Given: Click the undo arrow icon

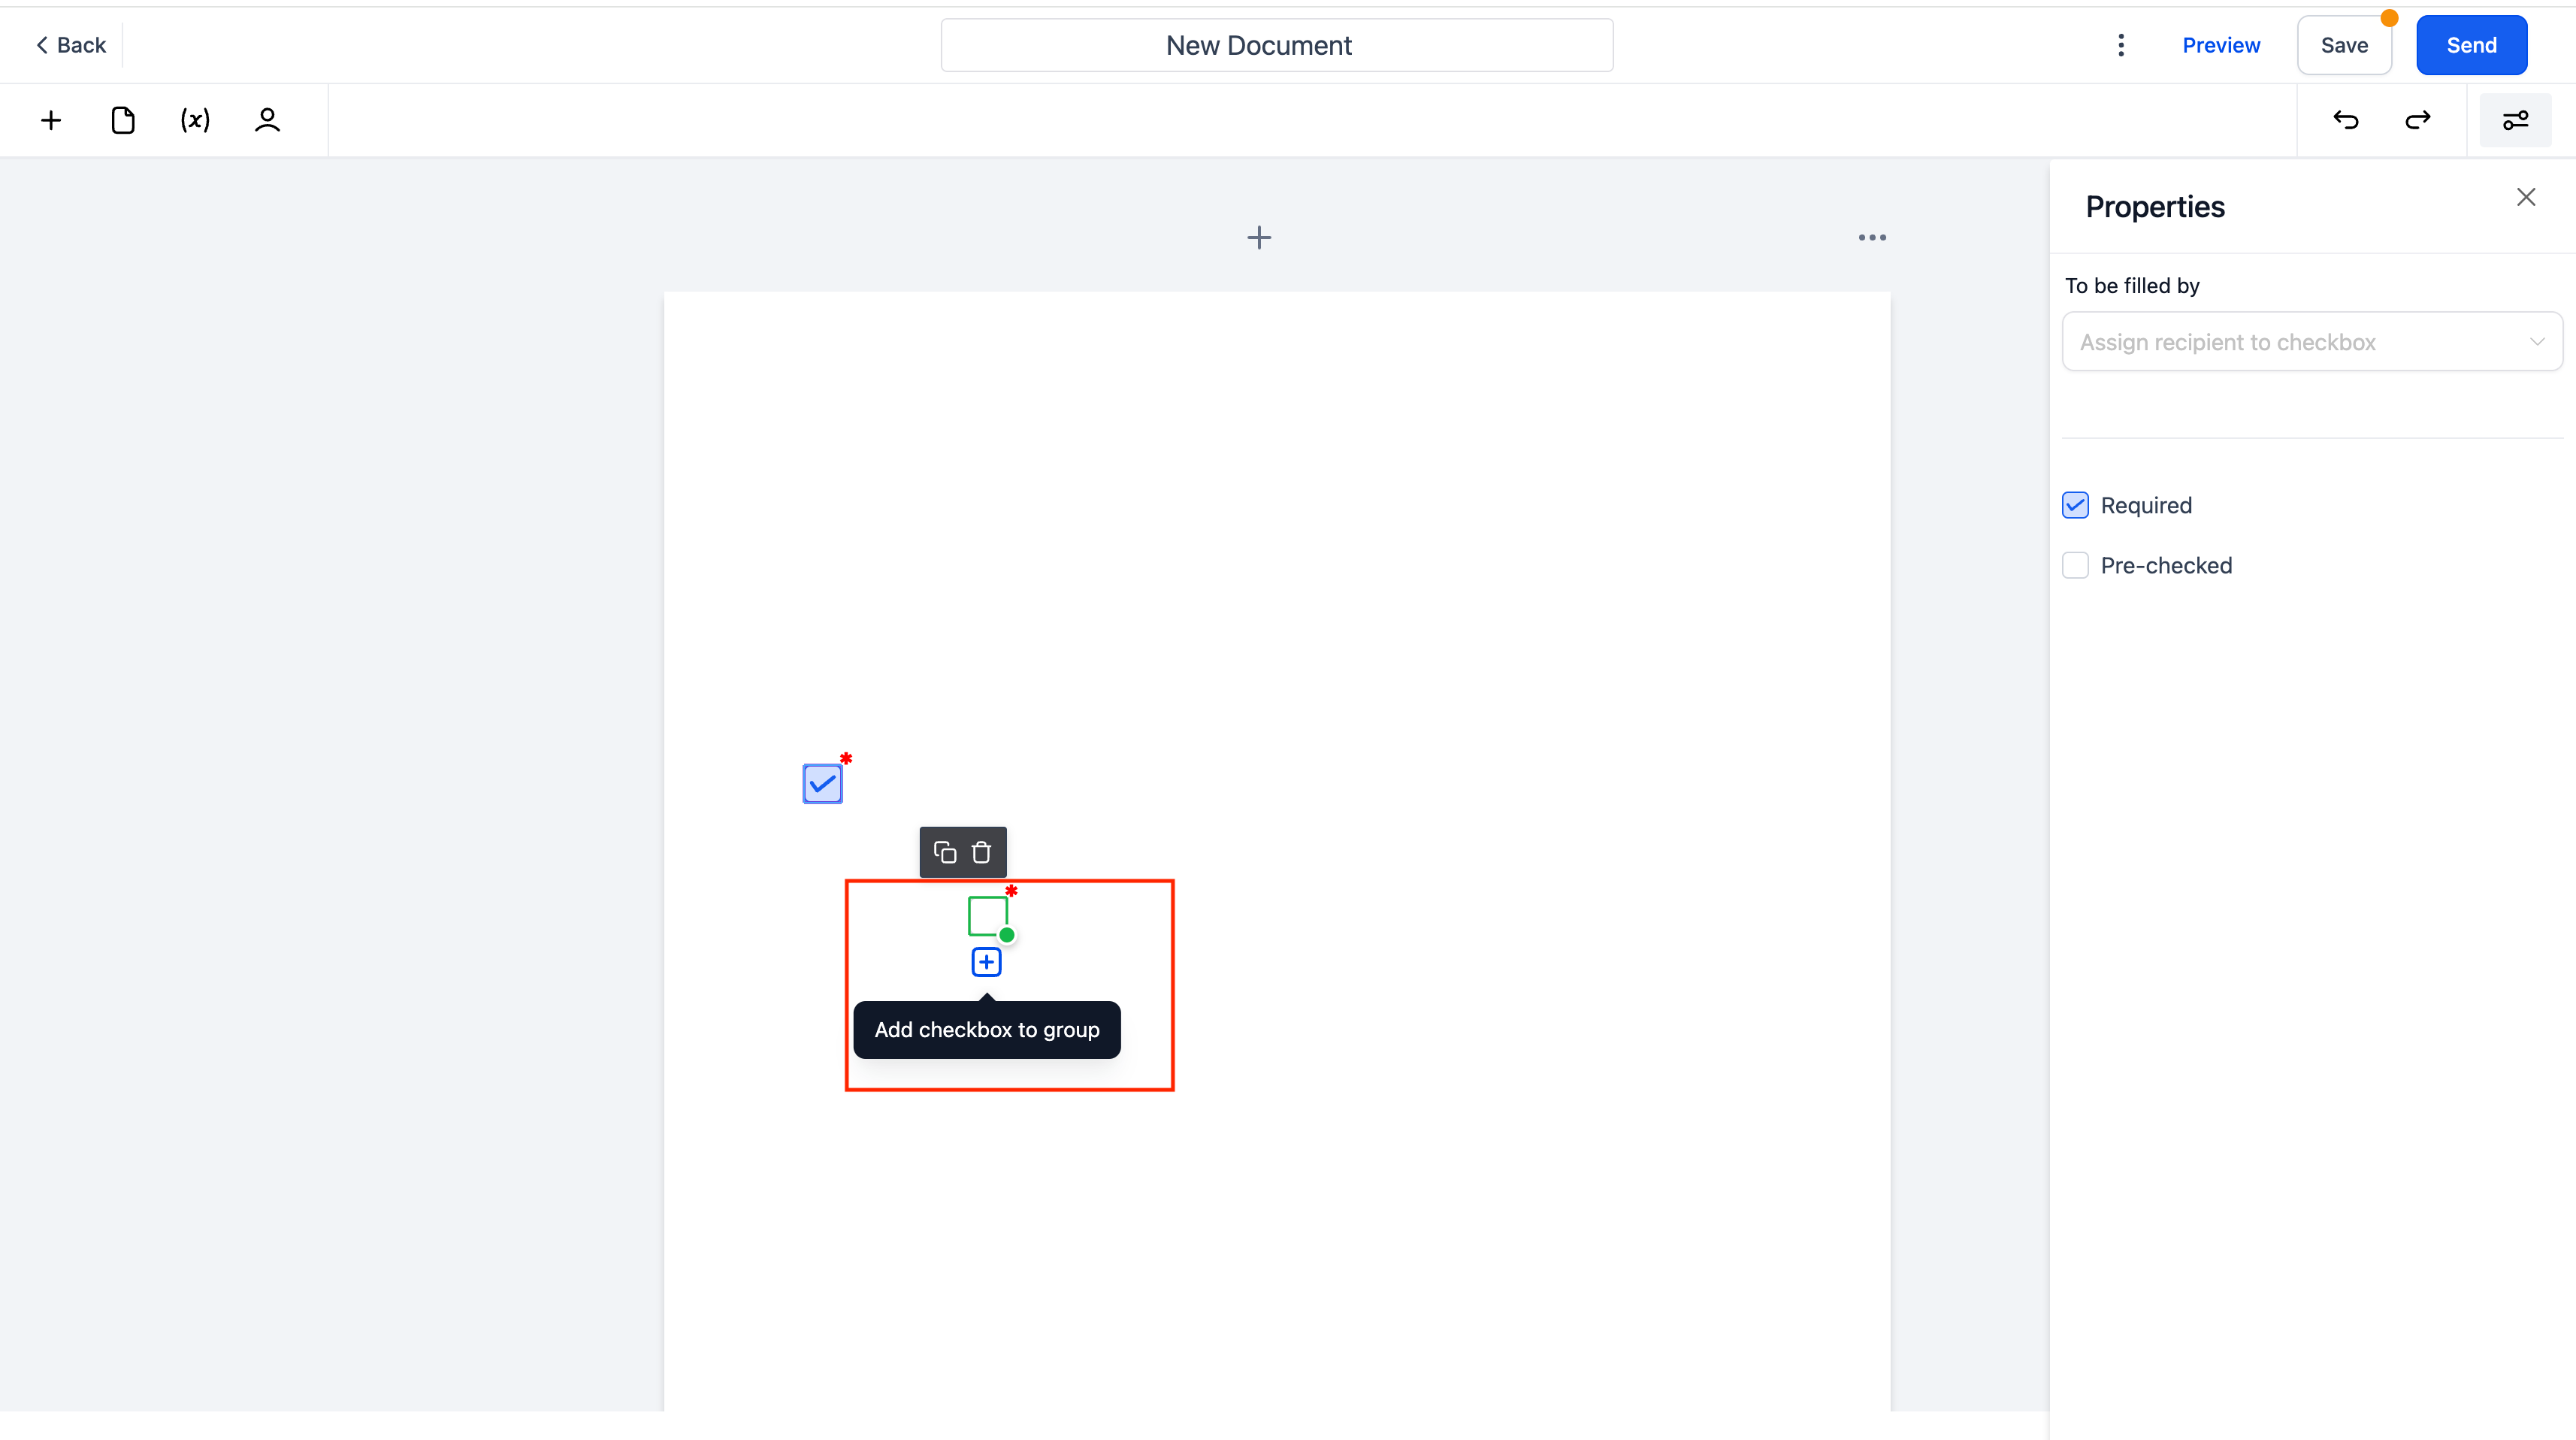Looking at the screenshot, I should (x=2346, y=120).
